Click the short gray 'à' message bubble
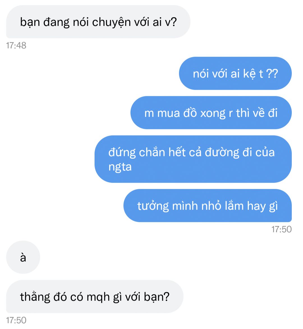The height and width of the screenshot is (329, 303). [x=23, y=257]
